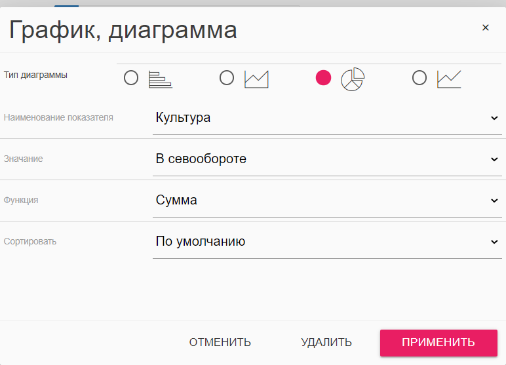The width and height of the screenshot is (506, 365).
Task: Click the pie chart icon
Action: pyautogui.click(x=353, y=79)
